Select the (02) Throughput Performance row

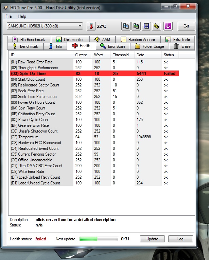(x=94, y=68)
